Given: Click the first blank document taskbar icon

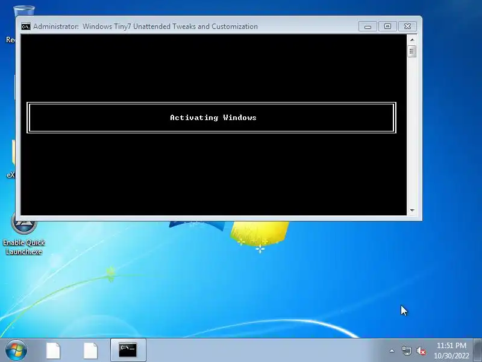Looking at the screenshot, I should coord(53,351).
